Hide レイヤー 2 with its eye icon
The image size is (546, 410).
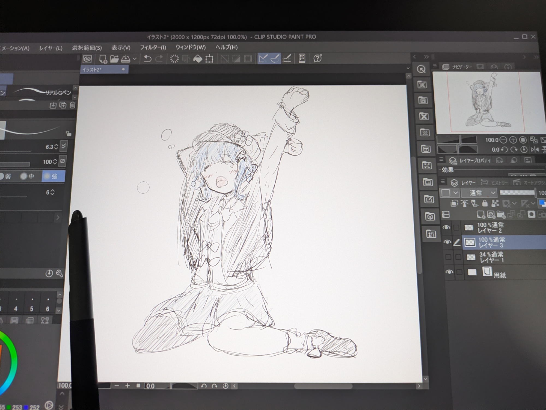point(446,227)
